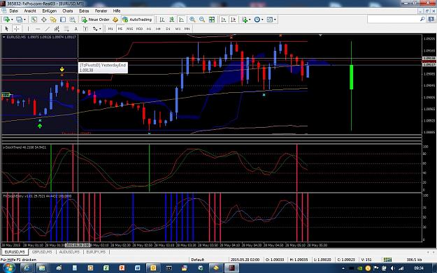Switch to the W1 timeframe
Viewport: 437px width, 273px height.
pyautogui.click(x=178, y=29)
